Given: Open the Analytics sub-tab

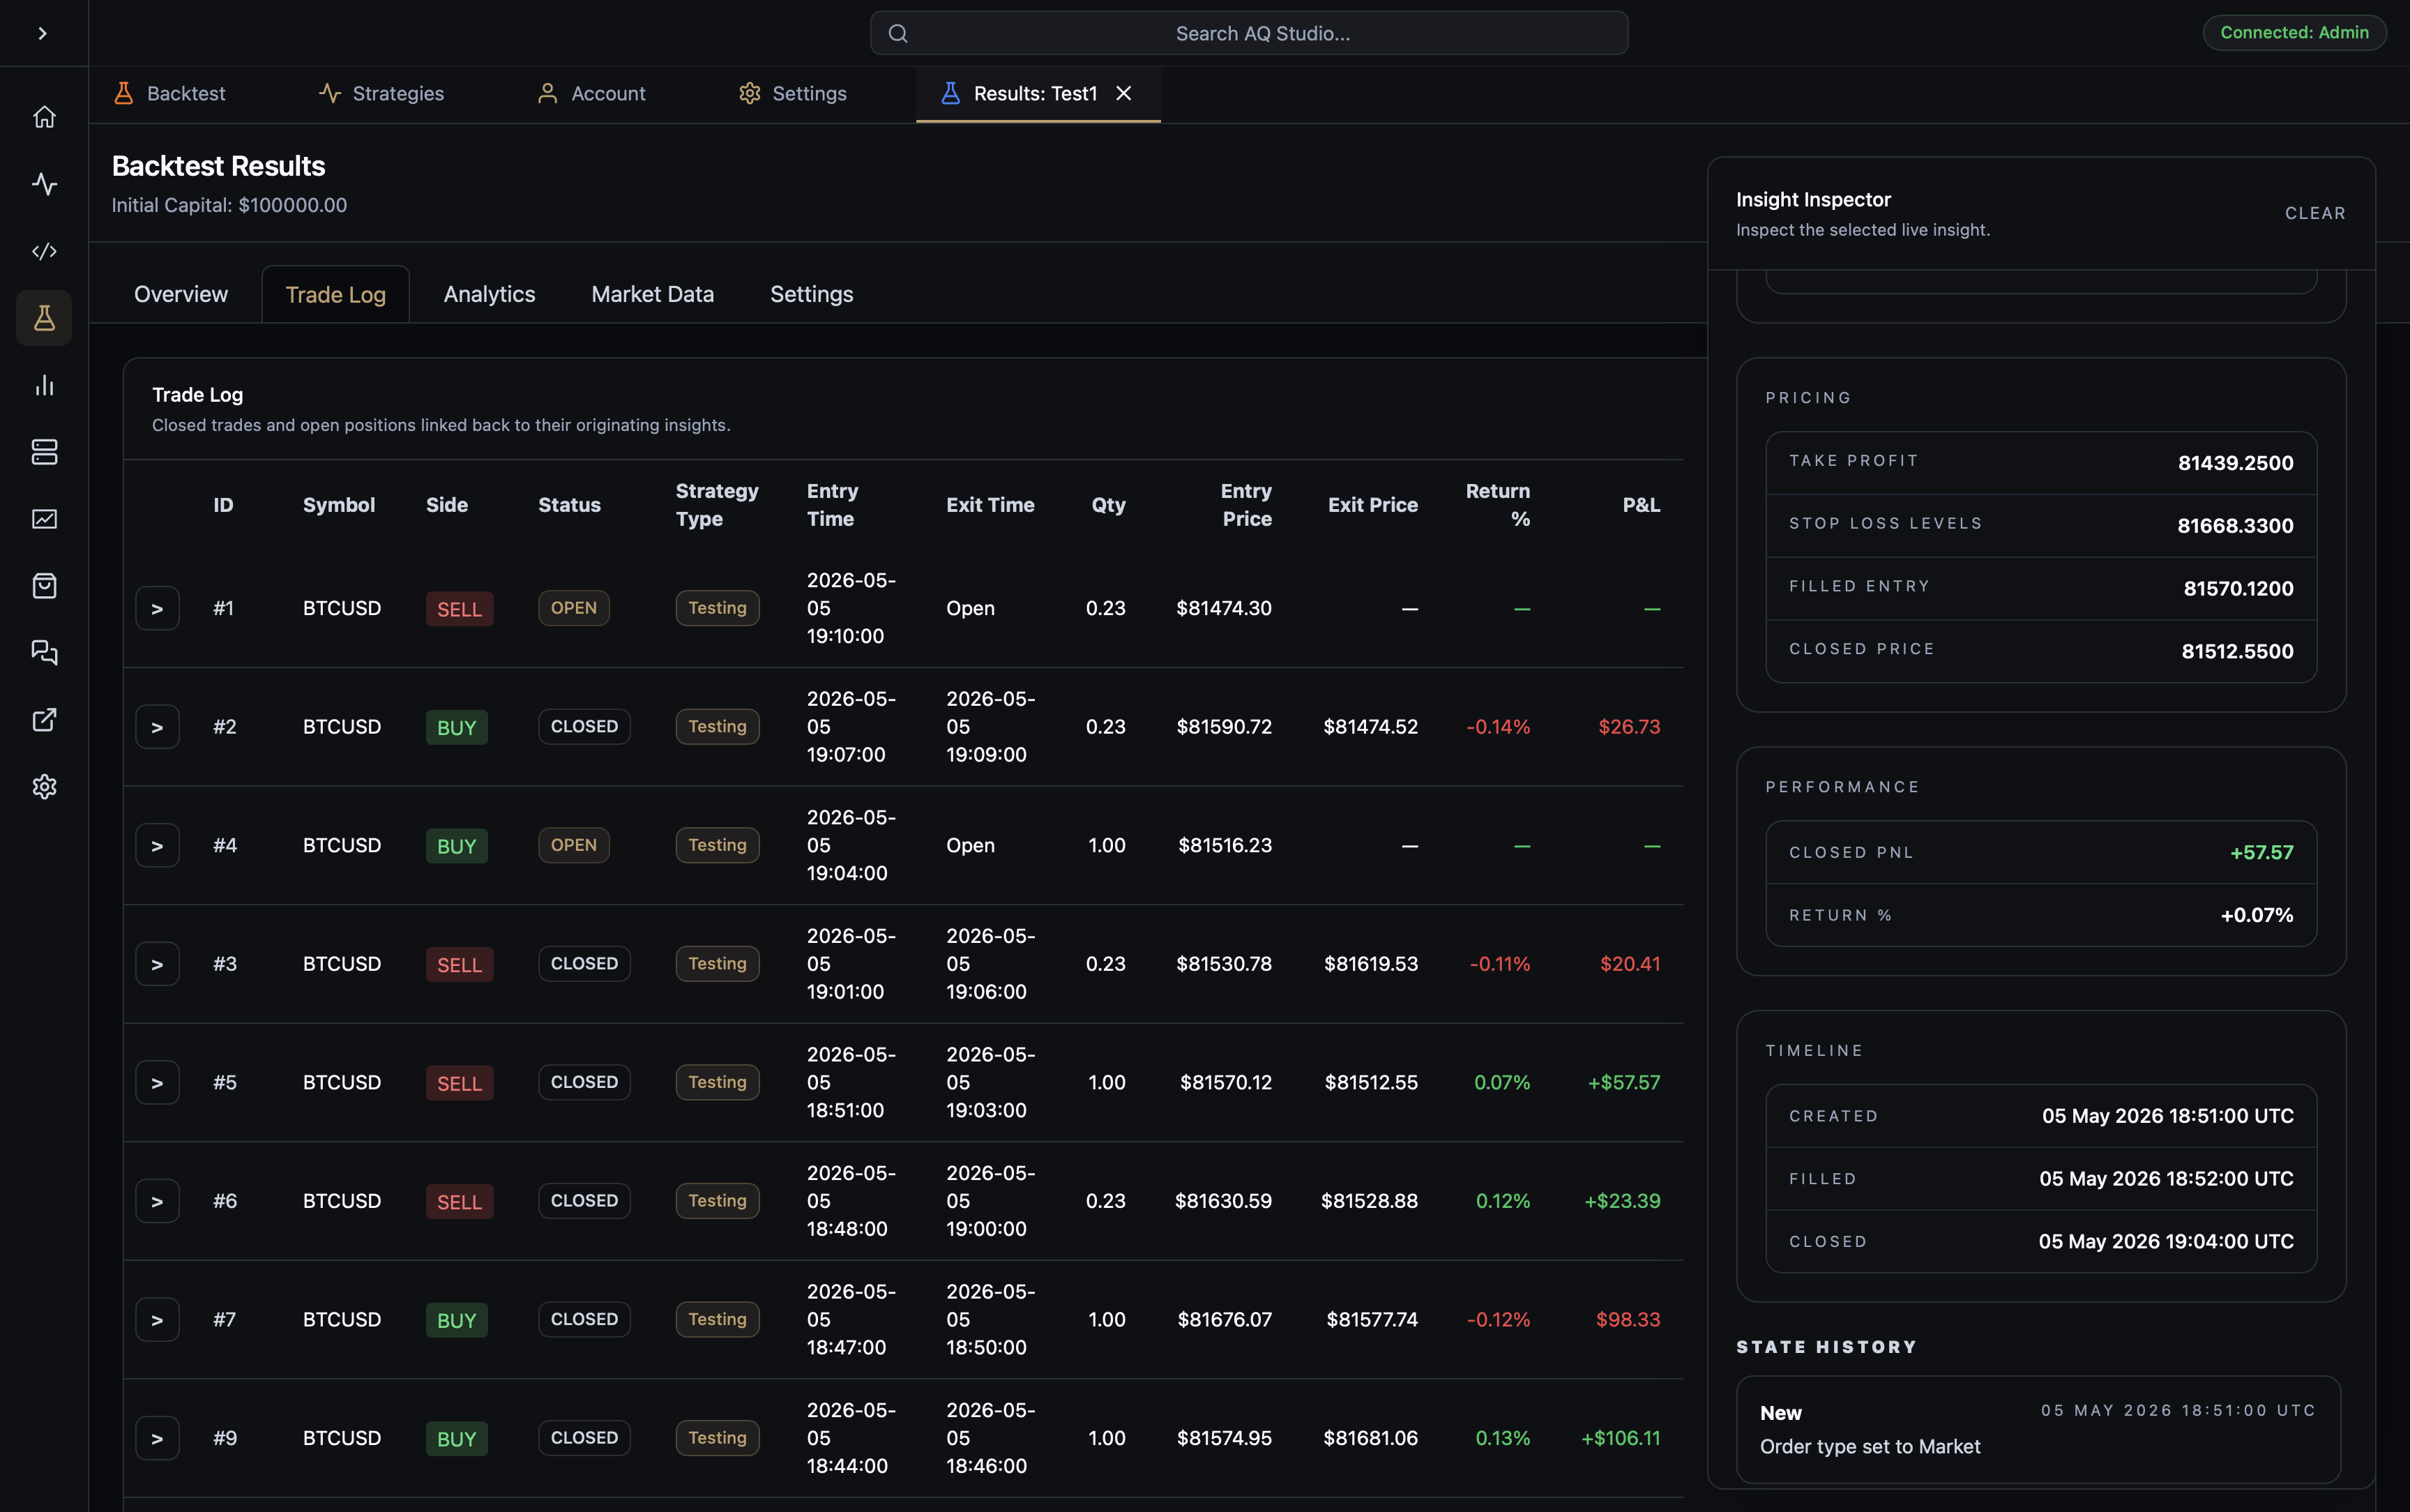Looking at the screenshot, I should (490, 294).
